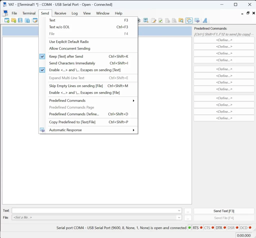Click the ellipsis button beside Text field
The image size is (256, 238).
(188, 211)
